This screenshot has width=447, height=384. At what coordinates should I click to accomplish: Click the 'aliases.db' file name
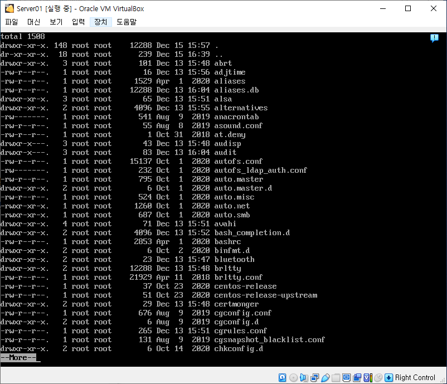237,90
